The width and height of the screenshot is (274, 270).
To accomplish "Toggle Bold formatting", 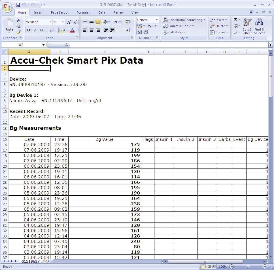I will pos(28,30).
